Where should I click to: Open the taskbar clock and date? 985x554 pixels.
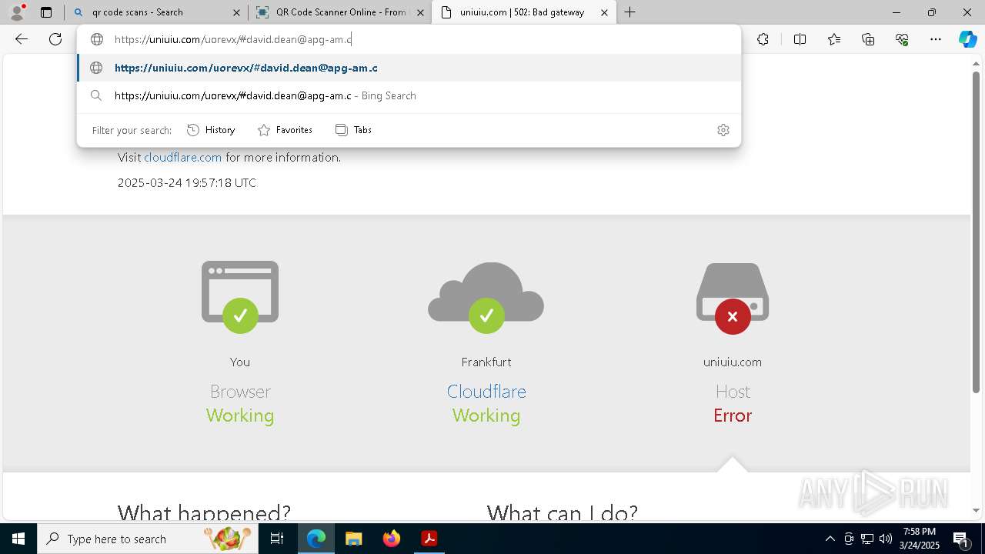pyautogui.click(x=920, y=539)
